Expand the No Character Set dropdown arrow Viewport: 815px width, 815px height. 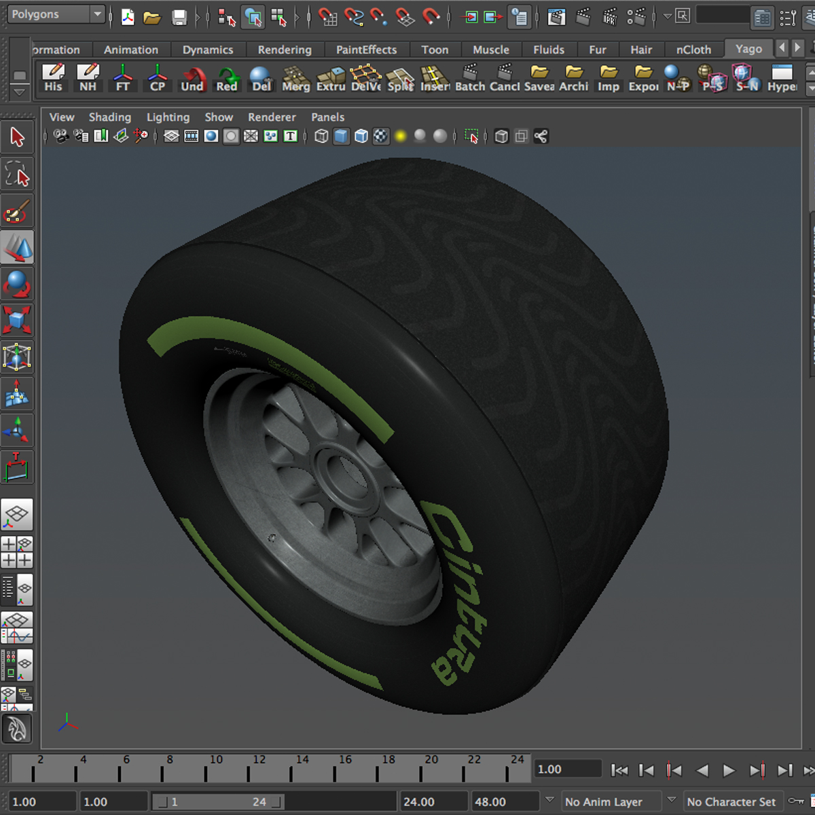coord(672,801)
